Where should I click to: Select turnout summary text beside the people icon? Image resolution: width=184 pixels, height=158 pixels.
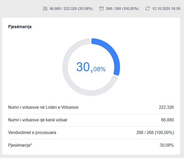pos(71,9)
